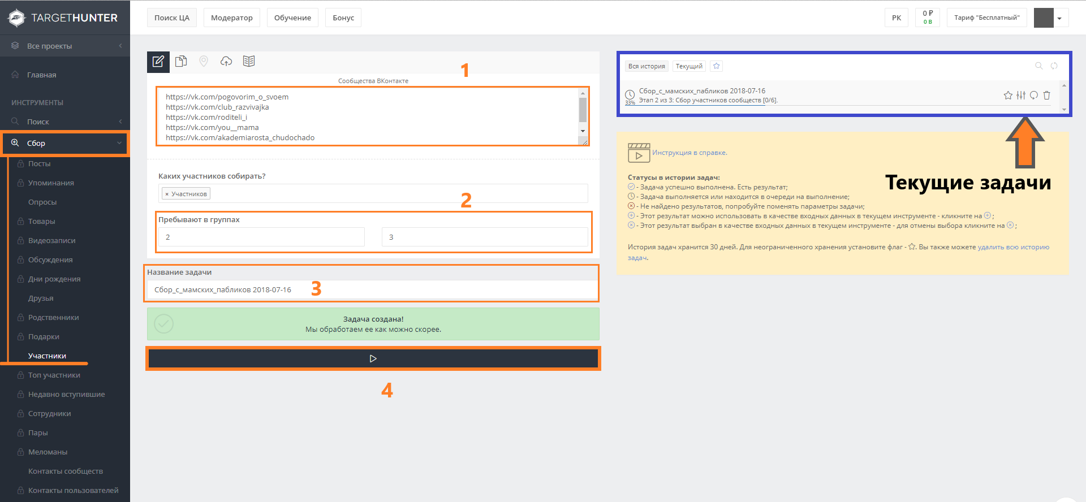Open the copy documents icon tab
Viewport: 1086px width, 502px height.
(x=181, y=62)
